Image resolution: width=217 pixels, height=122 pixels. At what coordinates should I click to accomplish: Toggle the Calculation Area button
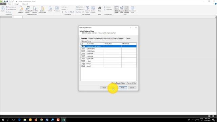pyautogui.click(x=133, y=9)
